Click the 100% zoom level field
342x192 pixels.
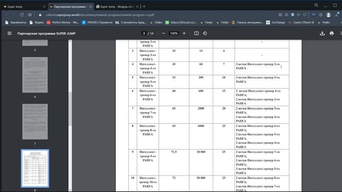coord(174,33)
